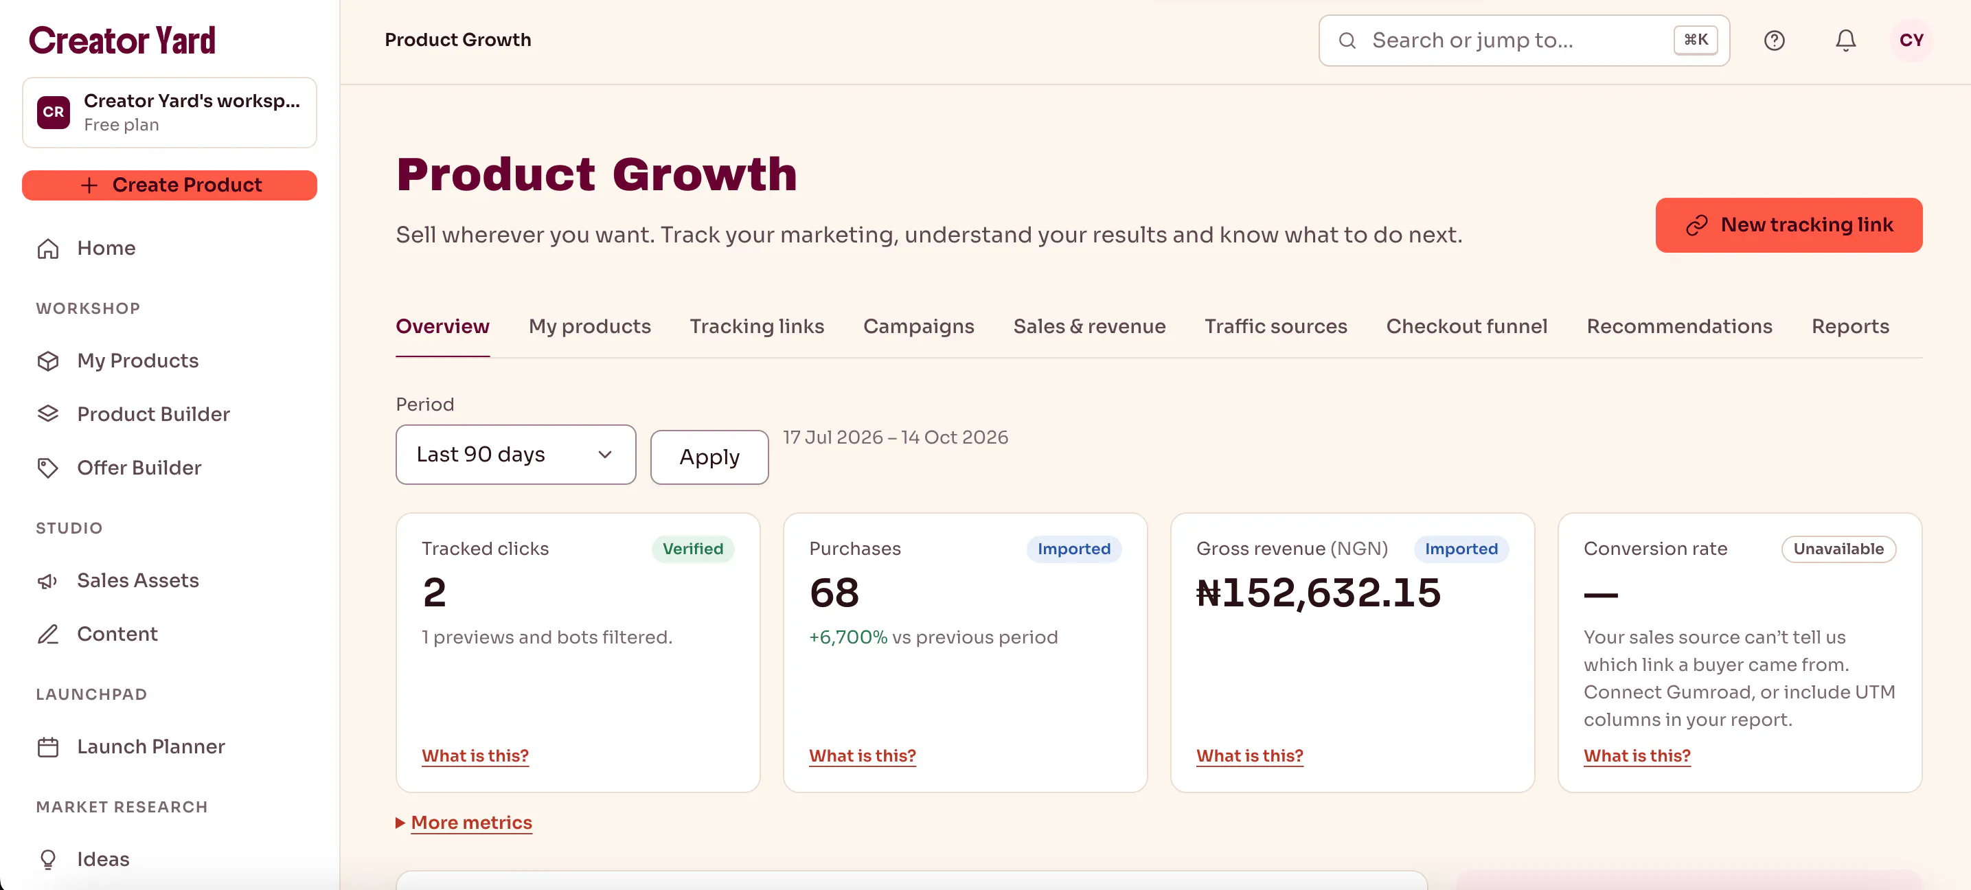1971x890 pixels.
Task: Click the Launch Planner calendar icon
Action: 48,747
